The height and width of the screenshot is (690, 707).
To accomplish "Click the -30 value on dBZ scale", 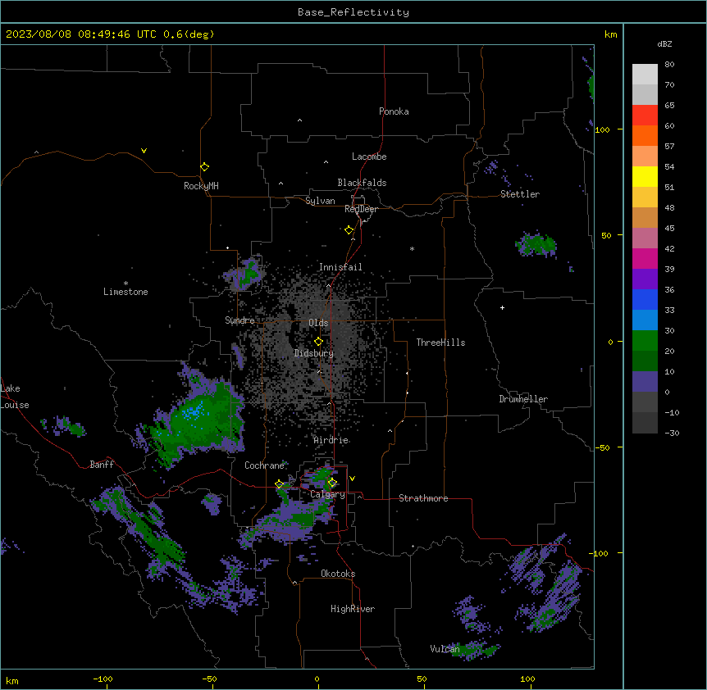I will click(x=672, y=433).
